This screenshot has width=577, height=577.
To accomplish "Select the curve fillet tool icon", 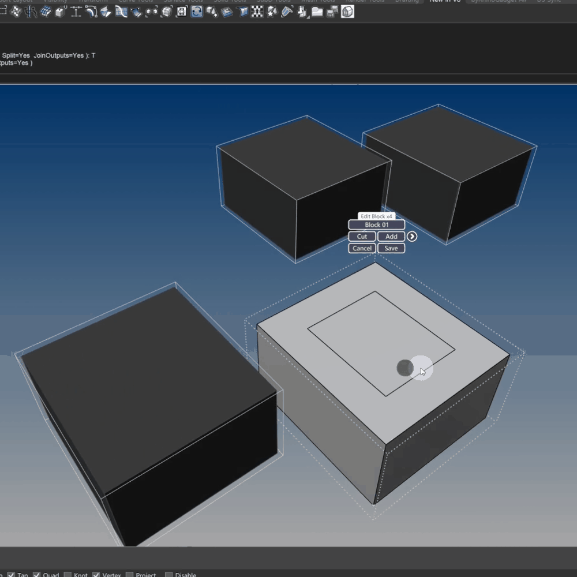I will click(91, 12).
